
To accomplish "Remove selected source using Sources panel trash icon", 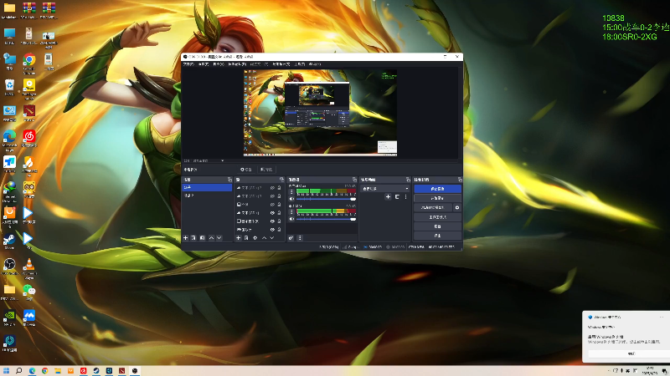I will 246,238.
